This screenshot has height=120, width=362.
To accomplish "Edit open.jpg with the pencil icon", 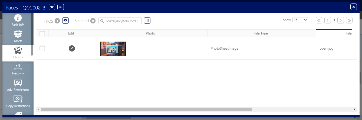I will pyautogui.click(x=72, y=48).
